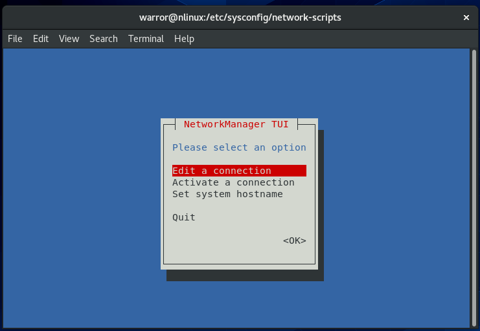480x331 pixels.
Task: Select 'Activate a connection' option
Action: pyautogui.click(x=233, y=182)
